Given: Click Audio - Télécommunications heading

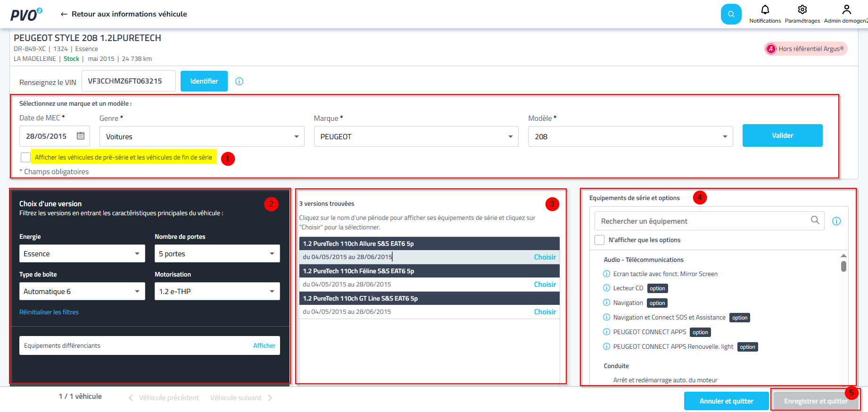Looking at the screenshot, I should click(x=644, y=260).
